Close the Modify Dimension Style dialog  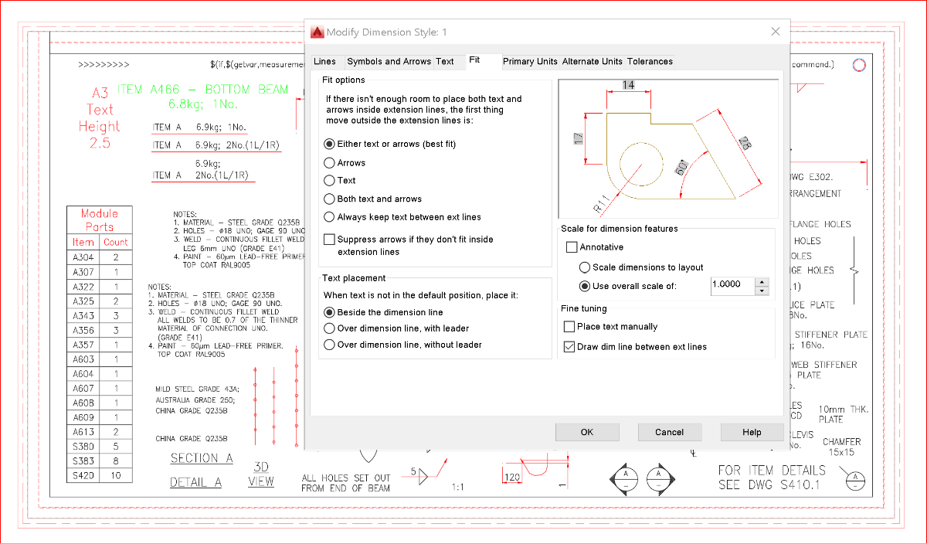tap(776, 32)
